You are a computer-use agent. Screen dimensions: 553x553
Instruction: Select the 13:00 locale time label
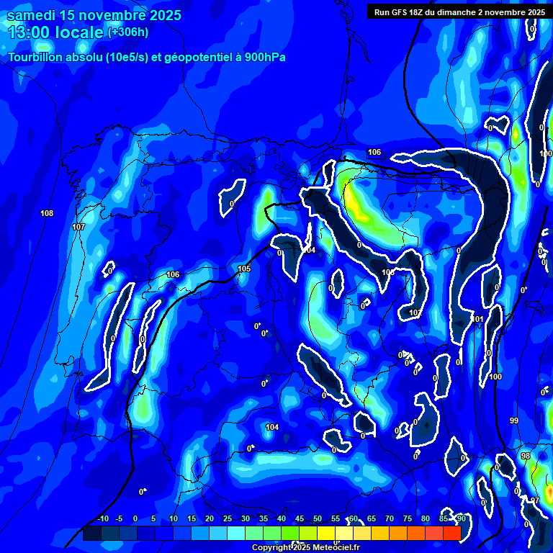point(55,32)
